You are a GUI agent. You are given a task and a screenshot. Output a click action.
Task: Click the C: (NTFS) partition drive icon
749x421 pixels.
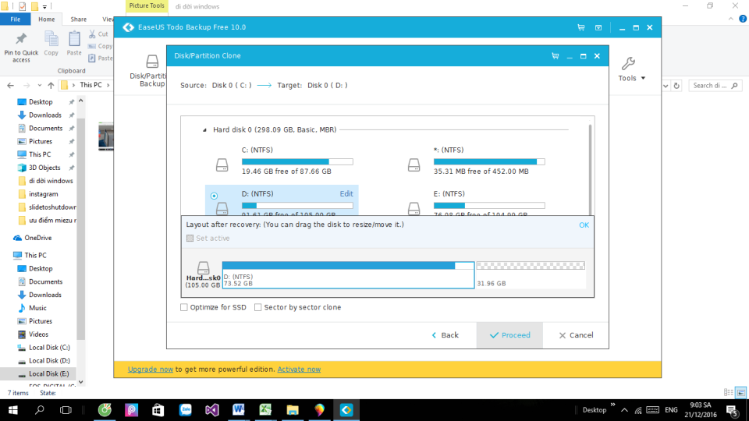pos(222,165)
